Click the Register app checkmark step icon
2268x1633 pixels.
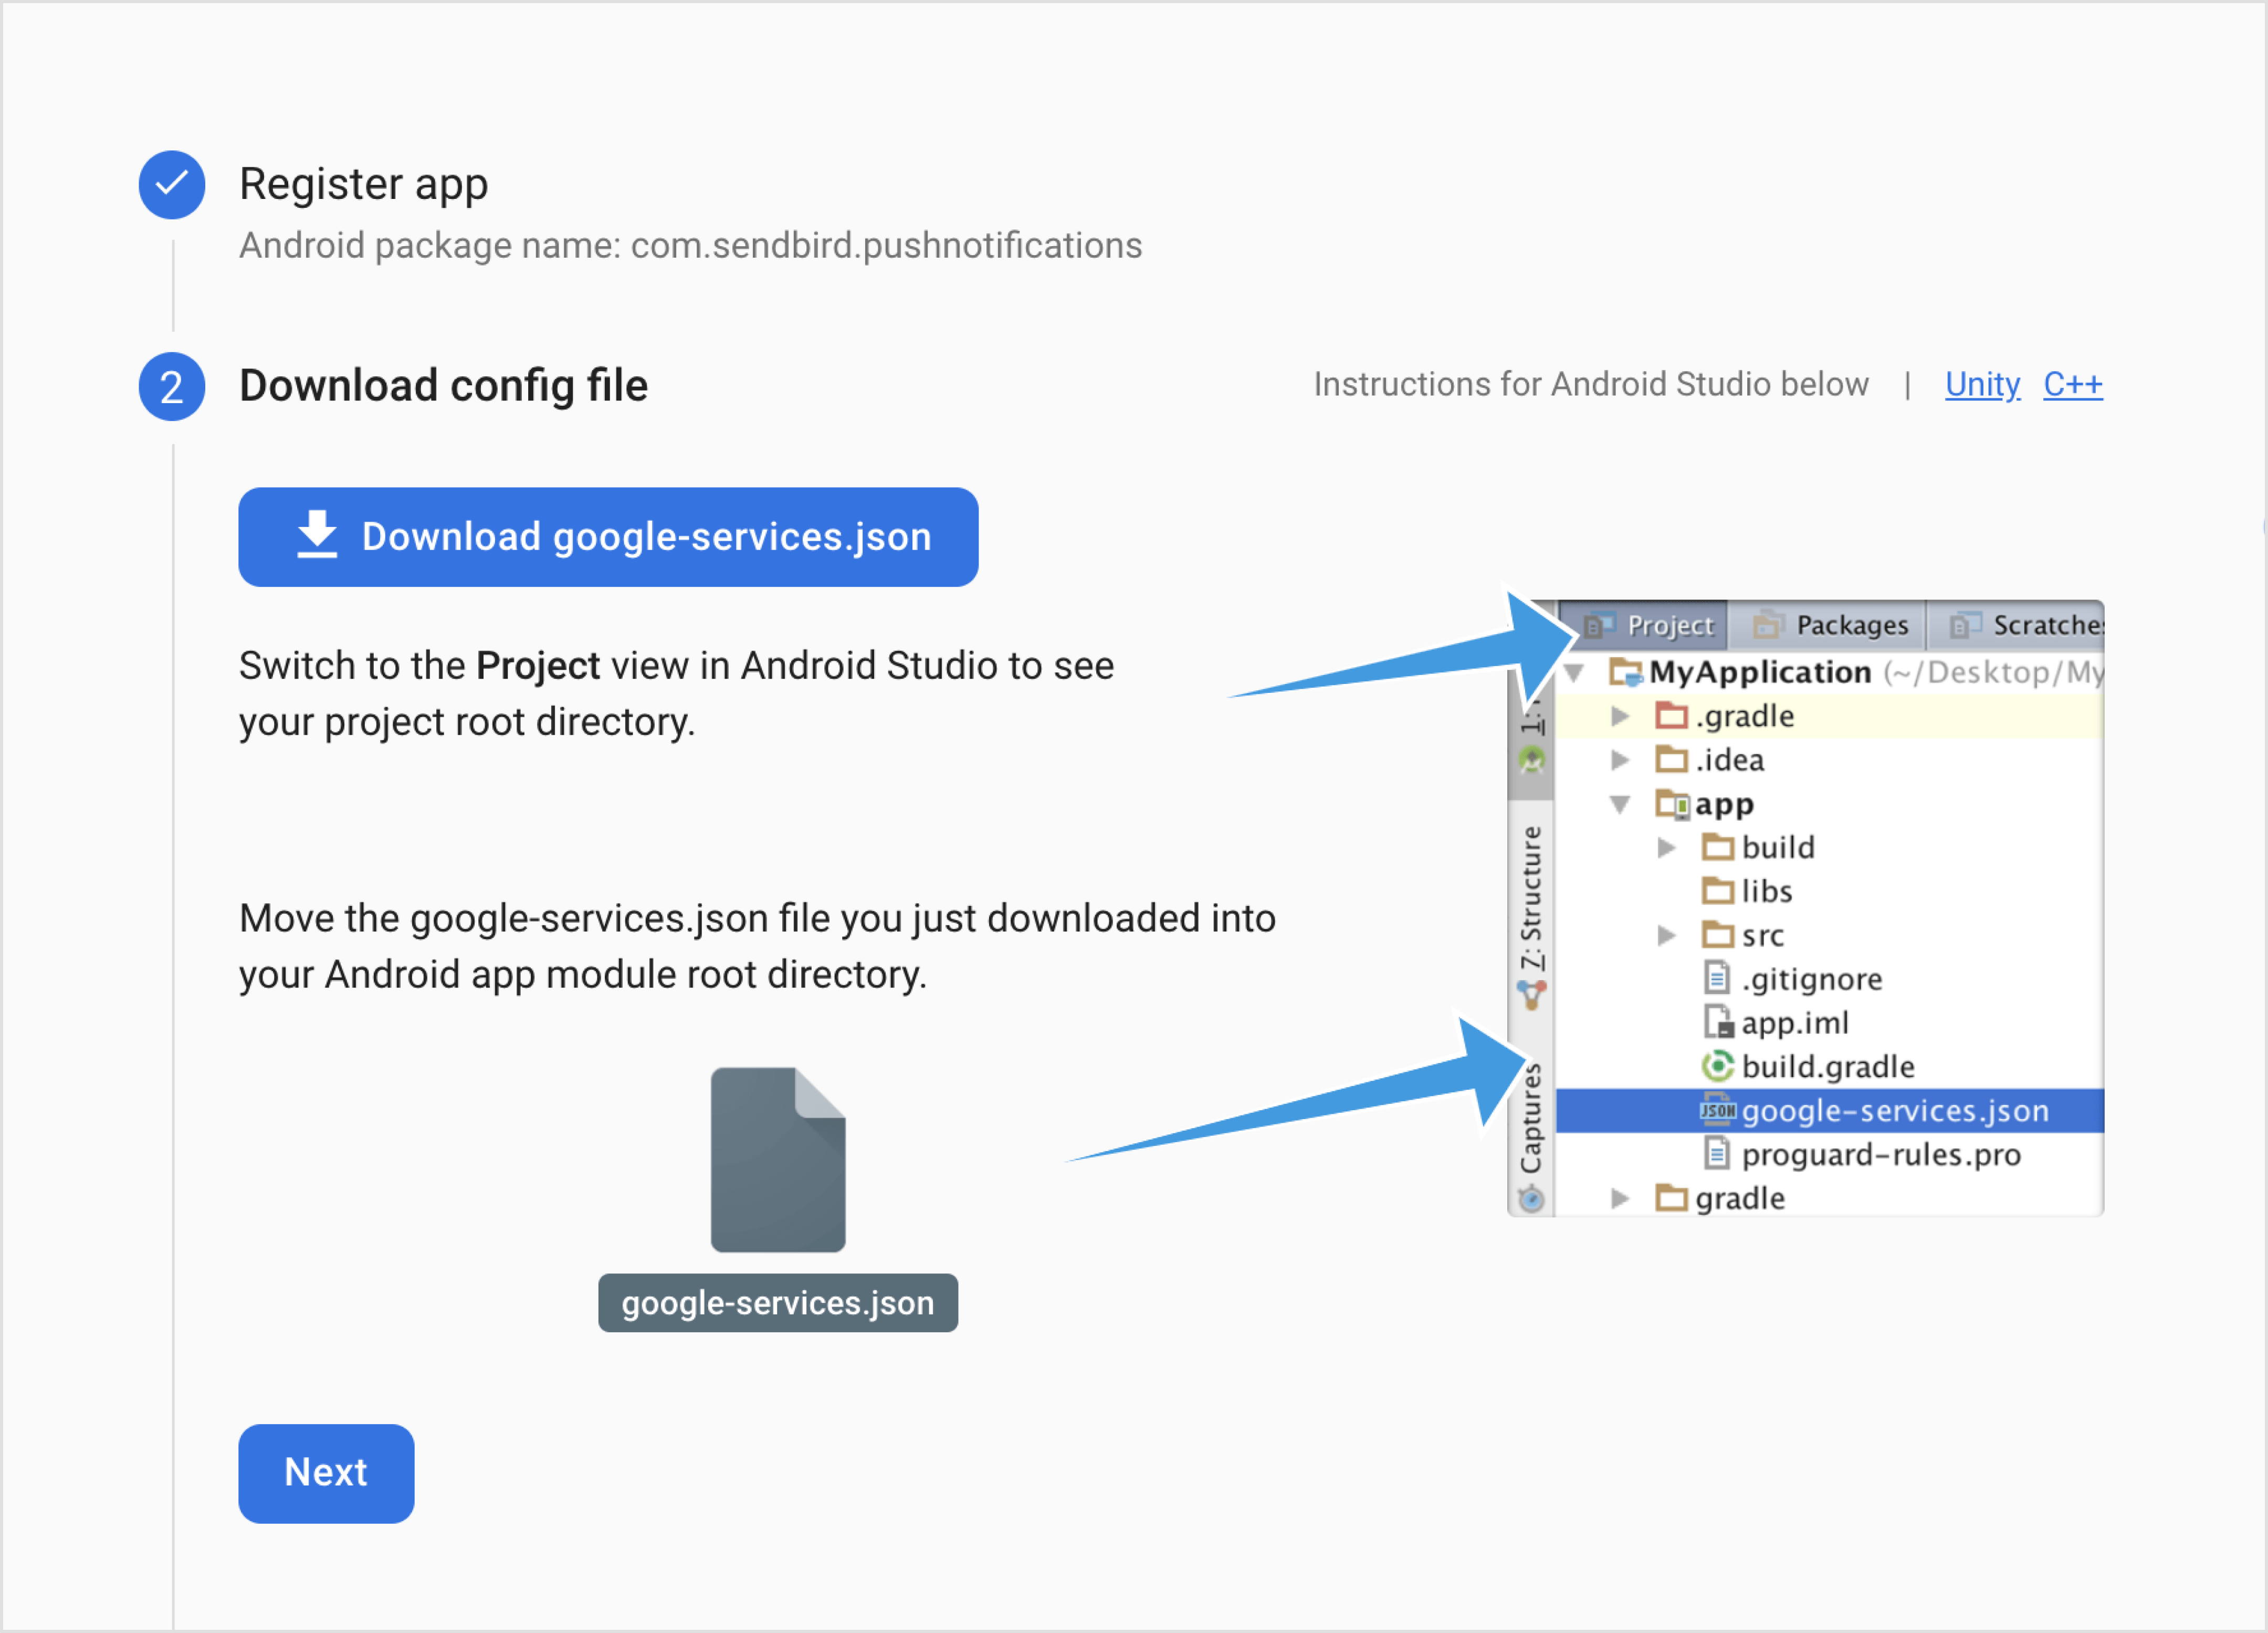click(x=172, y=185)
